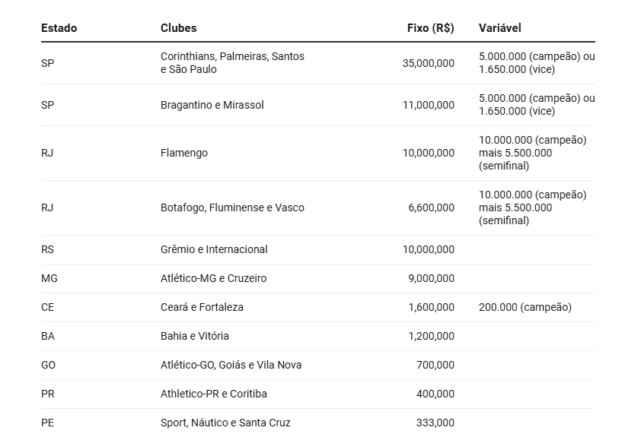This screenshot has width=641, height=437.
Task: Click the Clubes column header
Action: pos(178,28)
